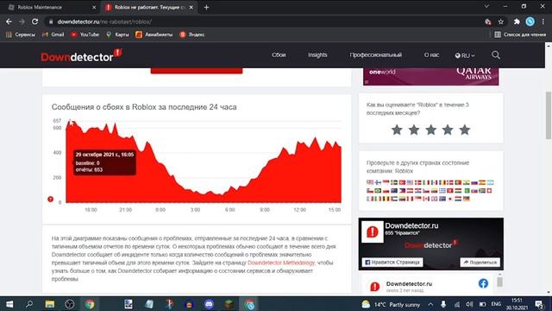This screenshot has height=311, width=552.
Task: Click the first flag in country list
Action: 370,182
